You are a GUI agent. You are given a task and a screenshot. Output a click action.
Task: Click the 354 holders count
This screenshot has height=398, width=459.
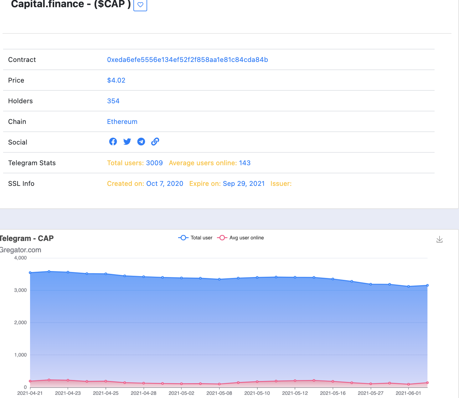pyautogui.click(x=113, y=101)
